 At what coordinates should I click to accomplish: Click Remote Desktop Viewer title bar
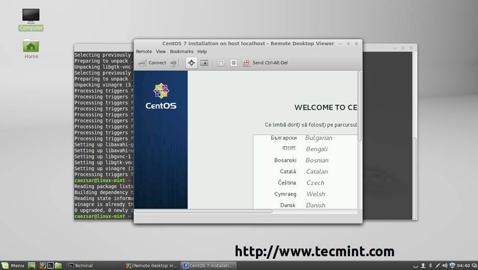coord(248,43)
